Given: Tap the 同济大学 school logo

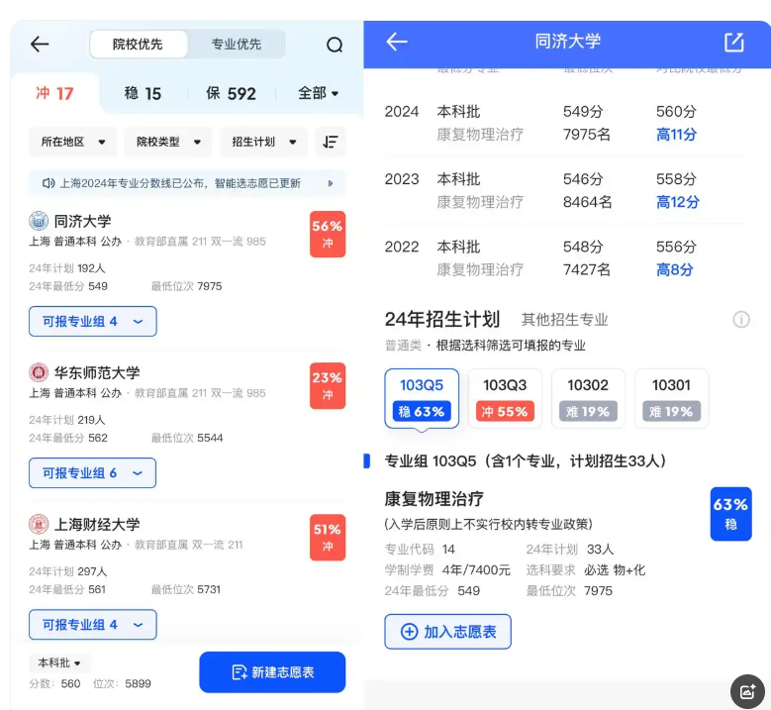Looking at the screenshot, I should tap(39, 221).
